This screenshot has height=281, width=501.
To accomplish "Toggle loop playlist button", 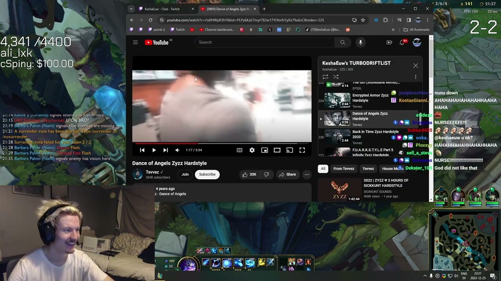I will coord(325,77).
